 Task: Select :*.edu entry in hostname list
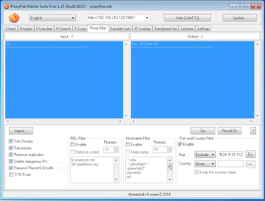[131, 160]
